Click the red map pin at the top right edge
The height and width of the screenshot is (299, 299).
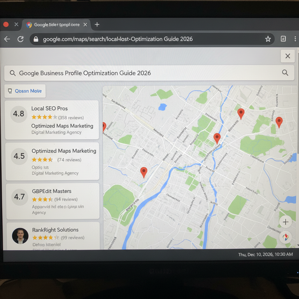pyautogui.click(x=279, y=122)
